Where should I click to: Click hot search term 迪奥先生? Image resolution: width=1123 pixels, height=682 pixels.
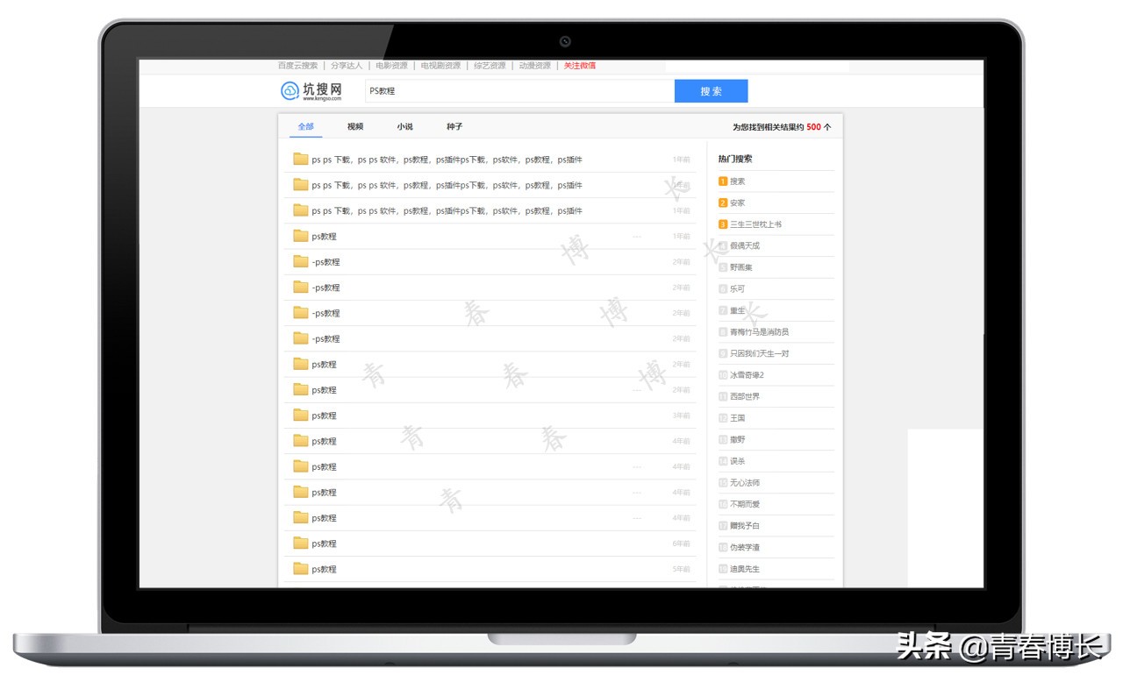click(x=745, y=569)
